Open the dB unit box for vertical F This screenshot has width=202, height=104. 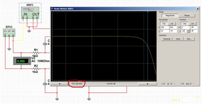(x=194, y=27)
